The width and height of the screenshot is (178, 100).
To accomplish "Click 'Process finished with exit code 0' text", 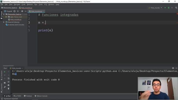I will (36, 80).
